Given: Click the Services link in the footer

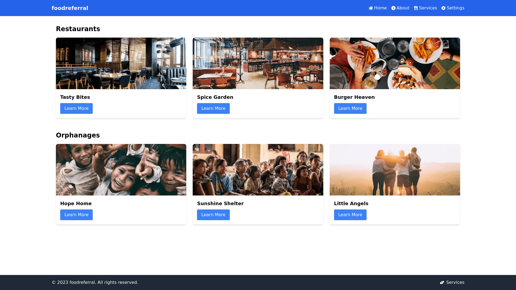Looking at the screenshot, I should point(455,282).
